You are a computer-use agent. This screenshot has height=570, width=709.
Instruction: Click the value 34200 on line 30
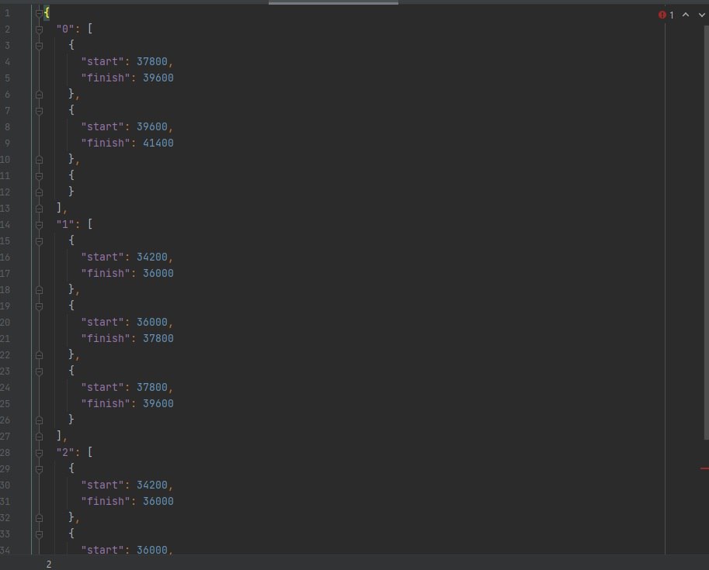tap(152, 485)
